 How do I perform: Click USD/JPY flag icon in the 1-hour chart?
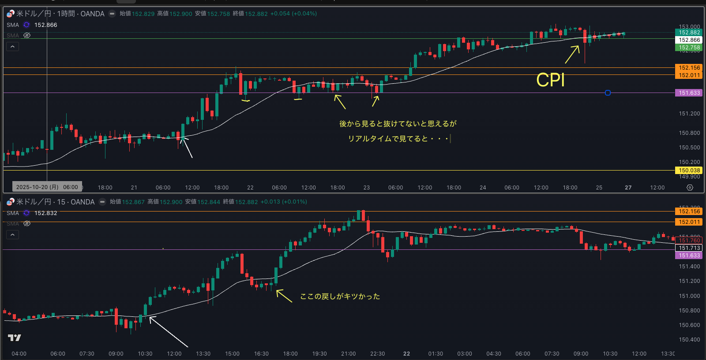(10, 14)
